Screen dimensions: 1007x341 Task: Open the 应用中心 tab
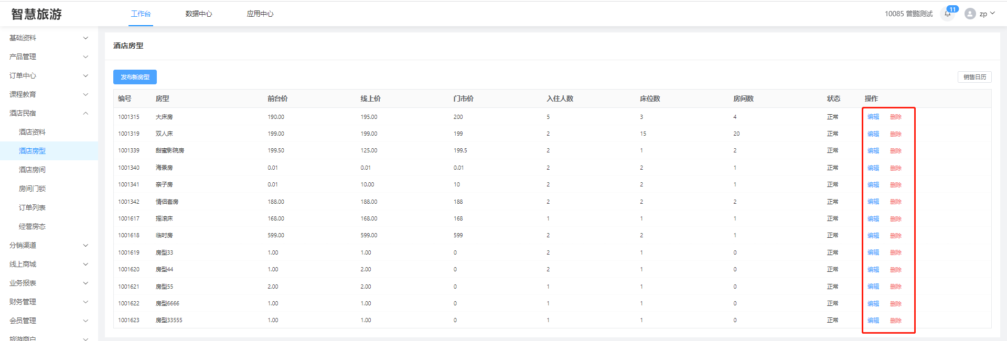[260, 14]
